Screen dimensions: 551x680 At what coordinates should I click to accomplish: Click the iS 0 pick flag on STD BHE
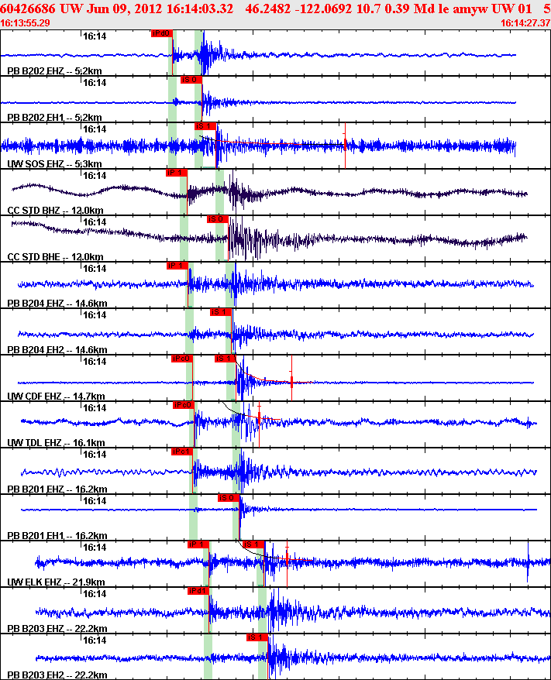[217, 219]
